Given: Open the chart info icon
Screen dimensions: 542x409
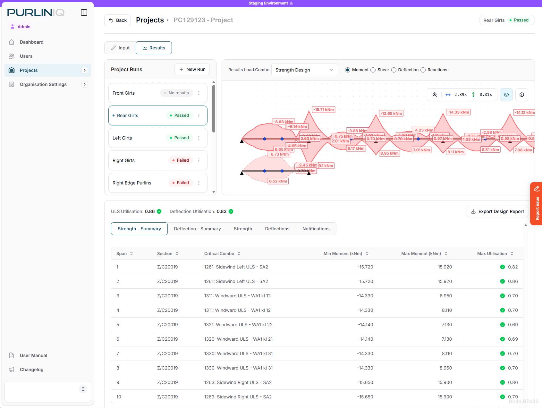Looking at the screenshot, I should pyautogui.click(x=522, y=95).
